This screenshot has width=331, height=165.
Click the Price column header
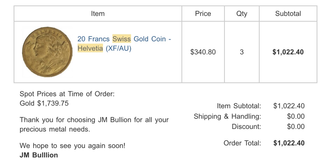tap(203, 14)
